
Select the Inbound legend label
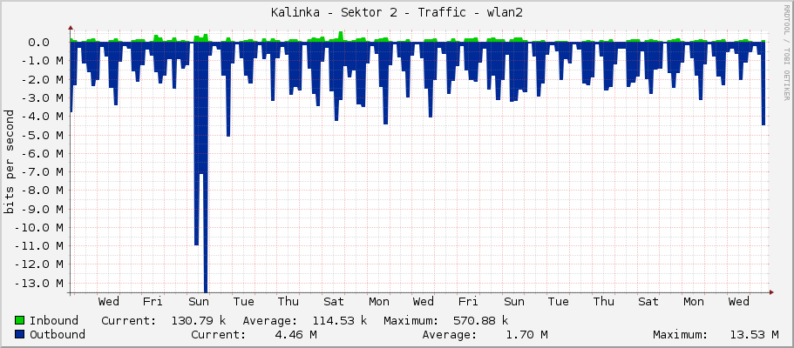pyautogui.click(x=54, y=321)
